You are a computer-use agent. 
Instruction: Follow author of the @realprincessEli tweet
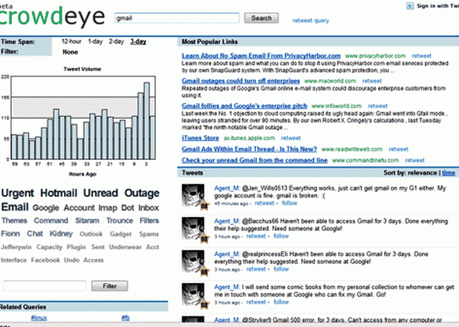pos(281,269)
